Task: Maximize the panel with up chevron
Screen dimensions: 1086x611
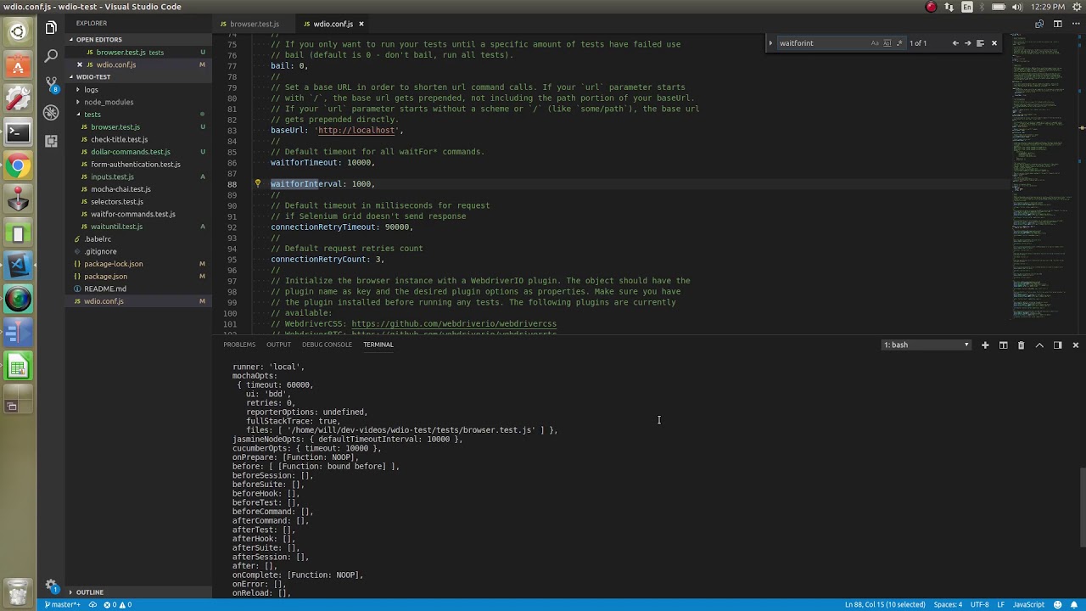Action: [1039, 345]
